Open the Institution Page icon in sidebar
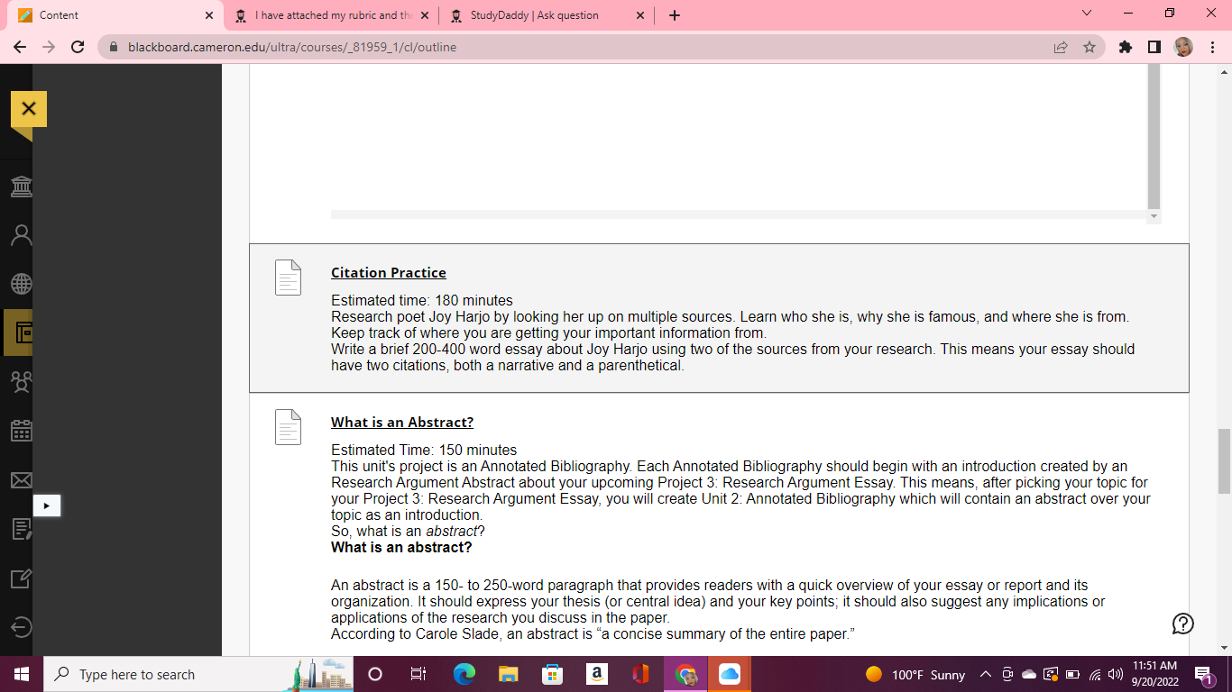Viewport: 1232px width, 692px height. [x=22, y=187]
